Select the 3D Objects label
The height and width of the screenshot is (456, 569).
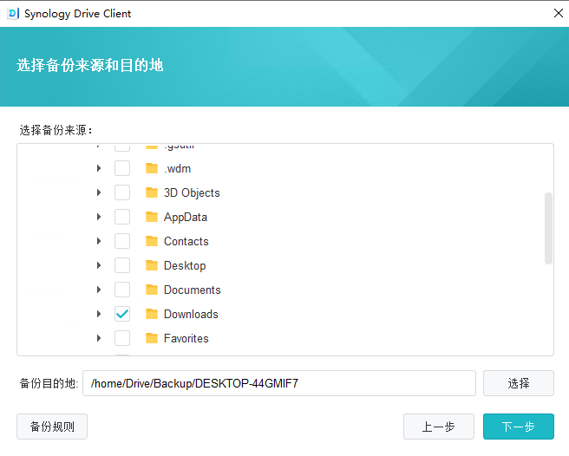point(192,193)
